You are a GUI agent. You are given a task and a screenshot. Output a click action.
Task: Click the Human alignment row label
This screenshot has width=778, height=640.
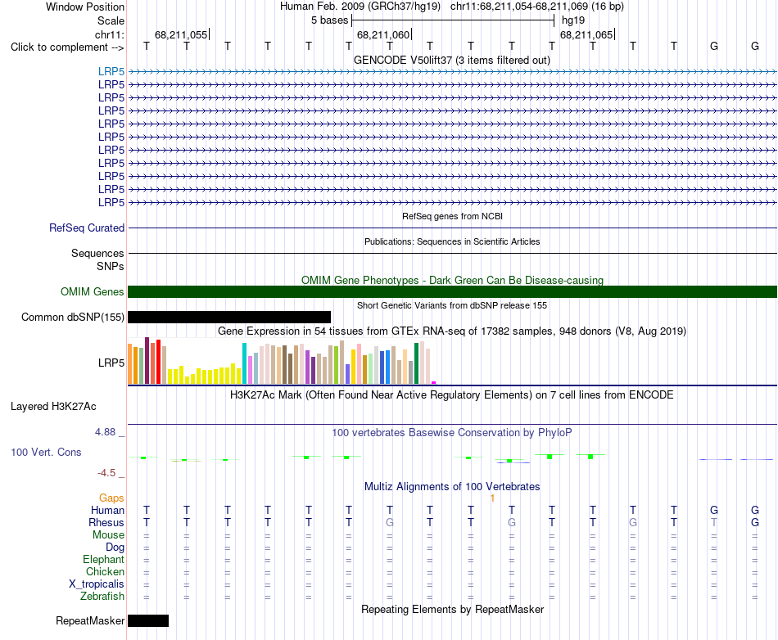pos(107,510)
